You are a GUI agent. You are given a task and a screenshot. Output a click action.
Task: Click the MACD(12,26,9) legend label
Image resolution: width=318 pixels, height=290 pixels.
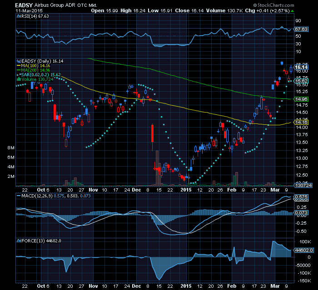pyautogui.click(x=37, y=196)
